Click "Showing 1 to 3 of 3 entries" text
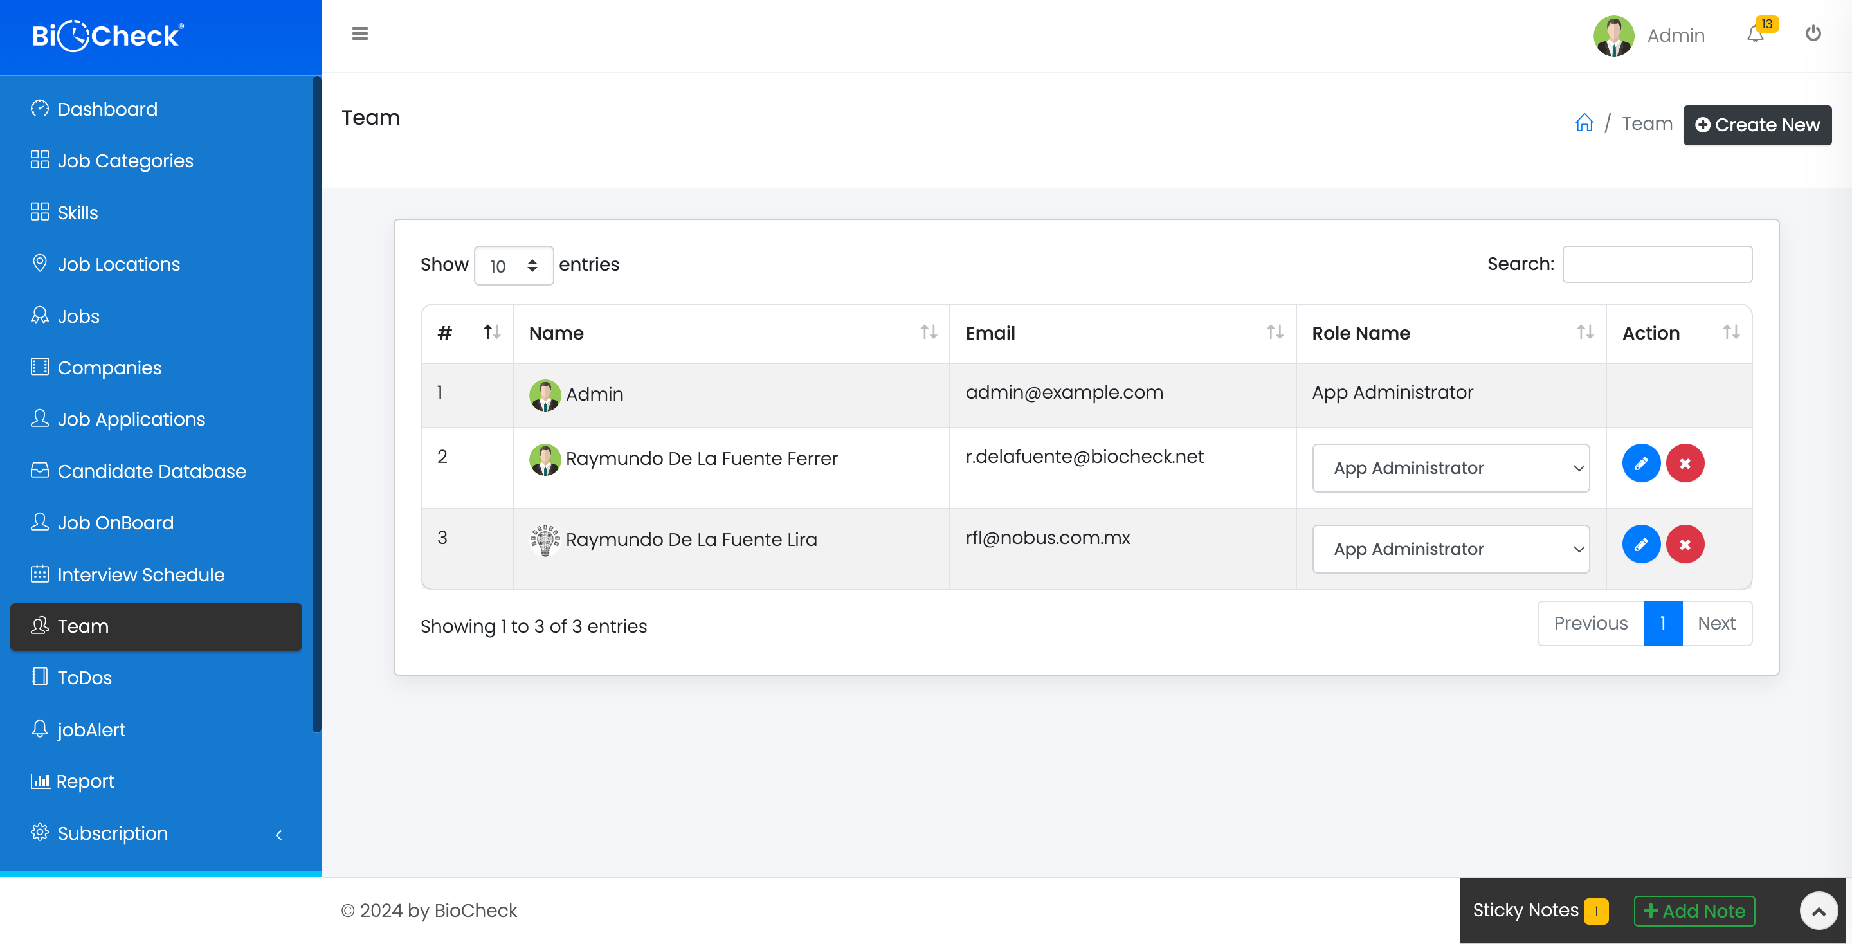 [534, 626]
